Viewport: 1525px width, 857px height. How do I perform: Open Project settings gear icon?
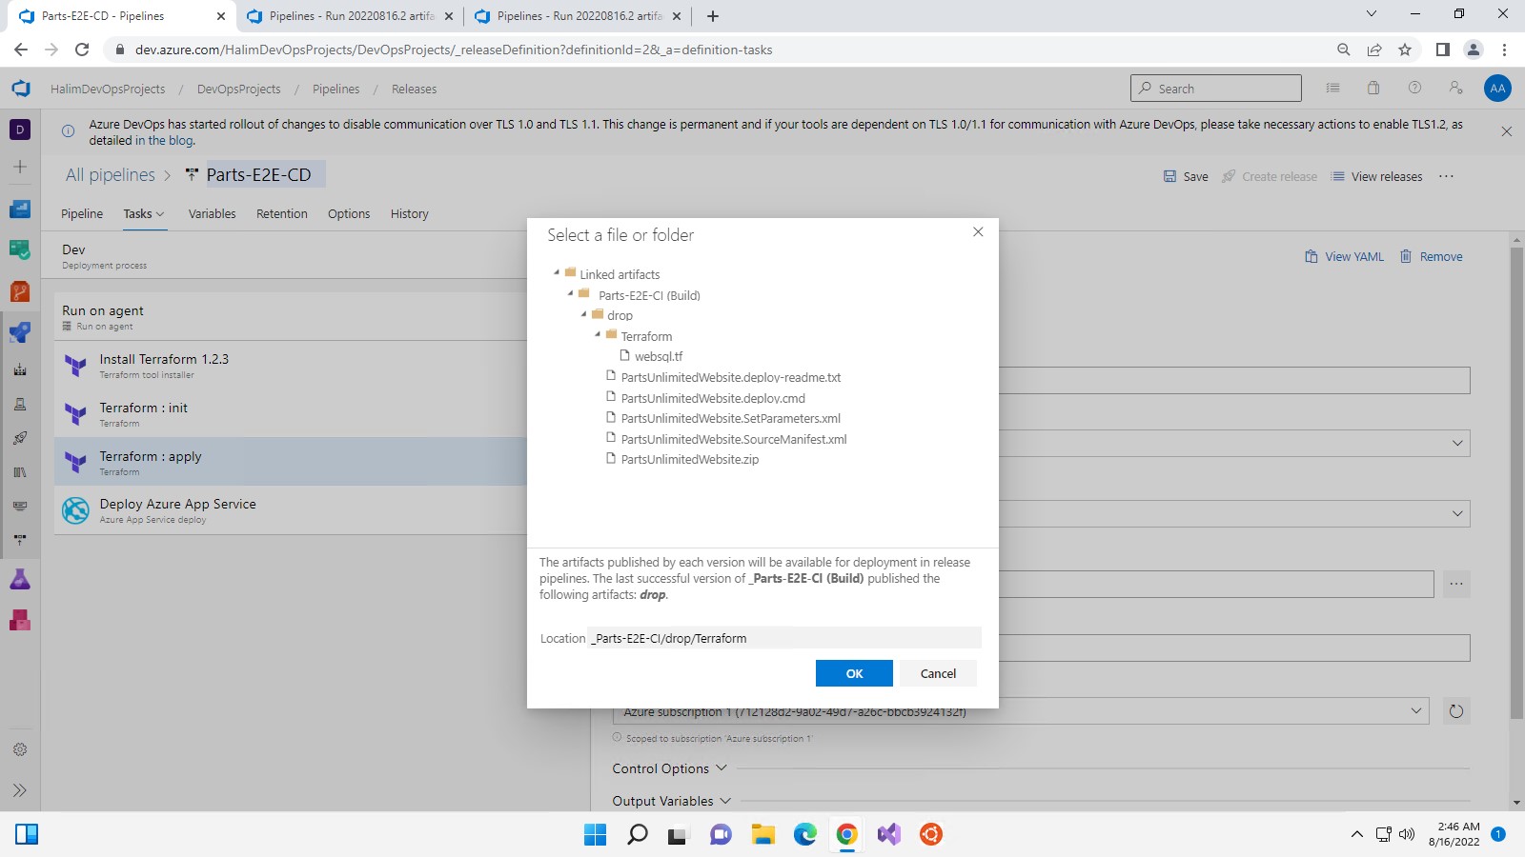coord(20,749)
